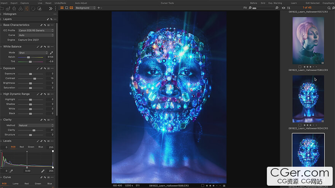Open the ICC Profile dropdown
This screenshot has height=188, width=335.
coord(36,30)
